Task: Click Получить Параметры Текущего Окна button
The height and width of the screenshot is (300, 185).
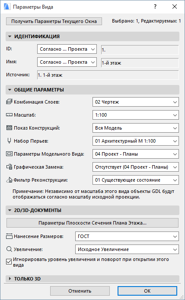Action: click(x=54, y=21)
